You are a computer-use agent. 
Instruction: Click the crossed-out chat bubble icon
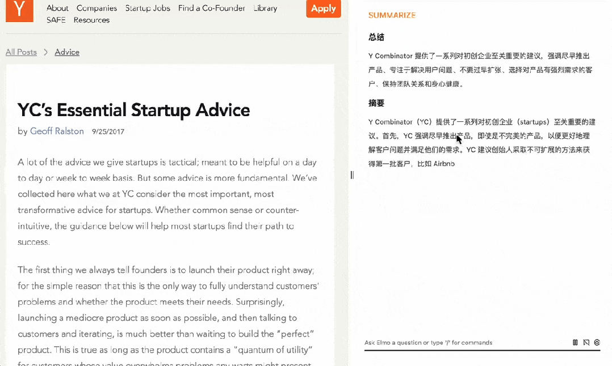tap(586, 343)
